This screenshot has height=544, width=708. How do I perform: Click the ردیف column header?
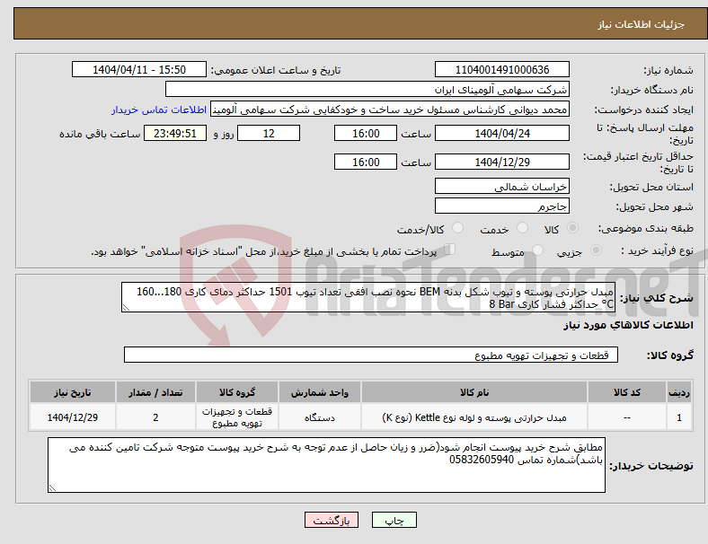click(x=679, y=392)
